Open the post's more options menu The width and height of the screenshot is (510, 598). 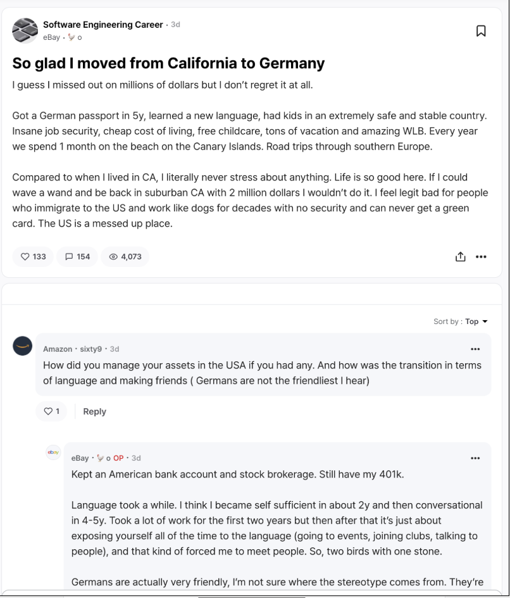pyautogui.click(x=481, y=256)
